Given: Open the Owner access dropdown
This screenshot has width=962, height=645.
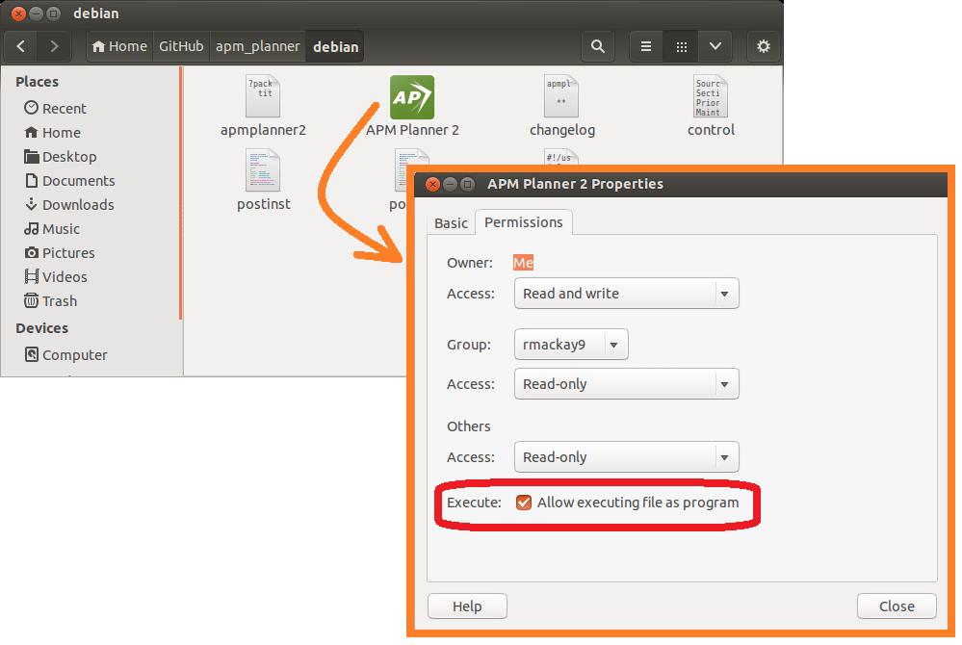Looking at the screenshot, I should [x=626, y=294].
